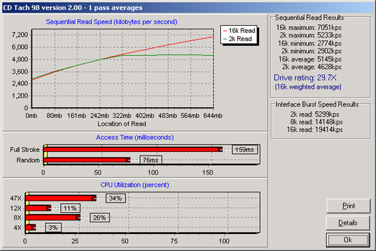The width and height of the screenshot is (376, 251).
Task: Click the Access Time (milliseconds) heading
Action: (x=135, y=137)
